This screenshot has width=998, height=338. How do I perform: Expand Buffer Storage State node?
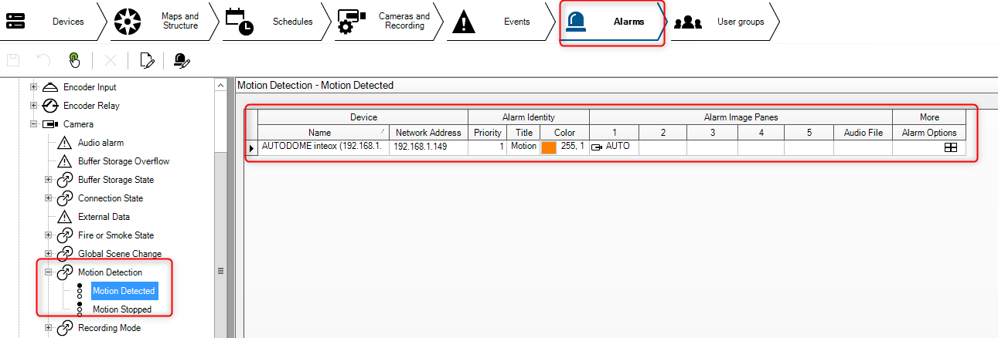[x=48, y=180]
